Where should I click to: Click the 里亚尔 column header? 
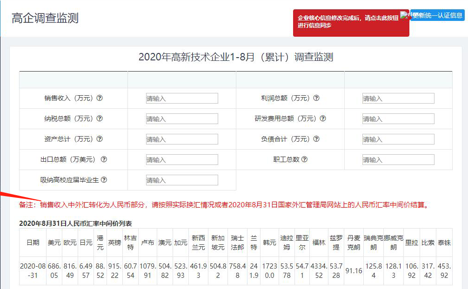[302, 243]
